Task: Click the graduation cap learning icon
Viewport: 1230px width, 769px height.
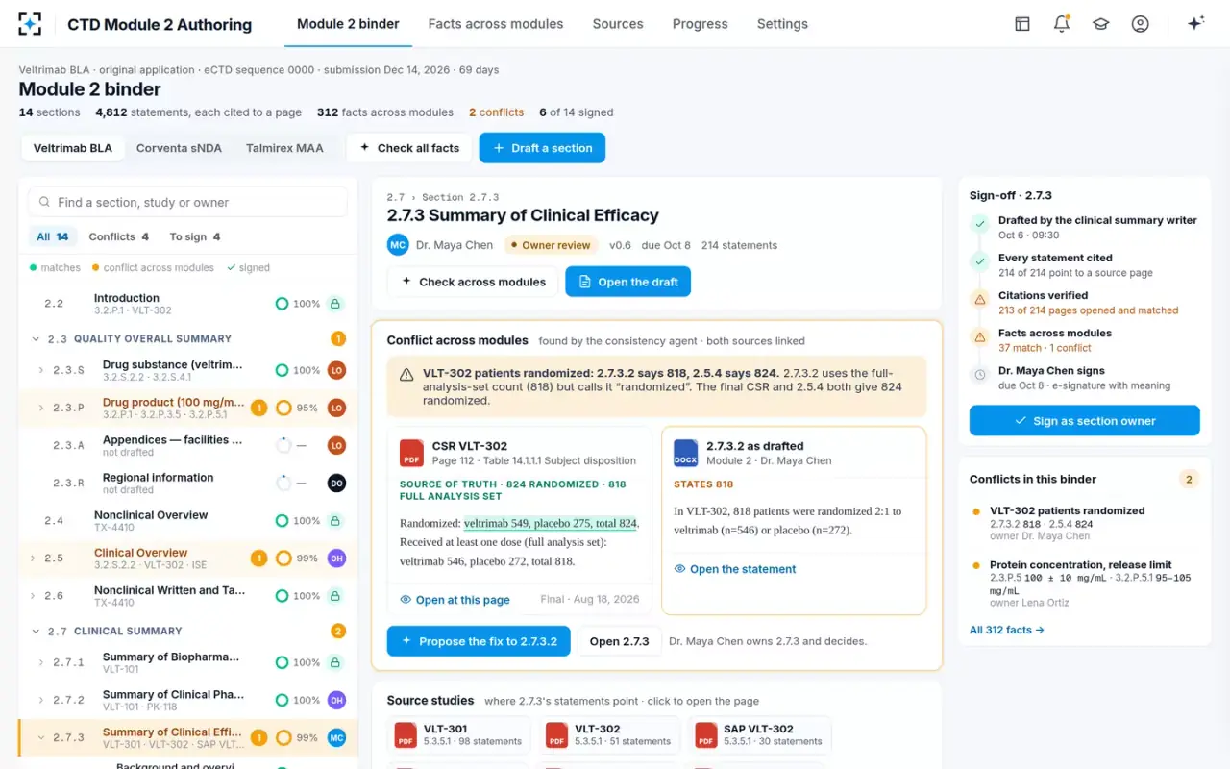Action: [x=1101, y=24]
